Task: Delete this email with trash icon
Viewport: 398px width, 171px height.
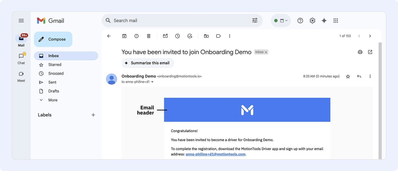Action: (x=149, y=36)
